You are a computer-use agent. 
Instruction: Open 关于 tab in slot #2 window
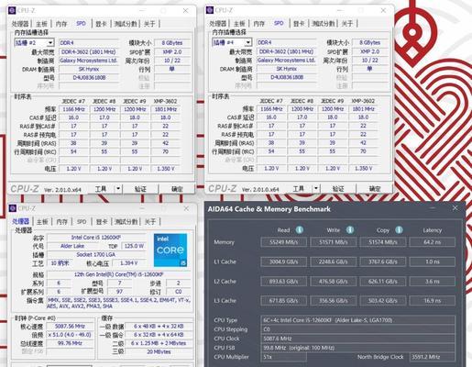[x=149, y=24]
